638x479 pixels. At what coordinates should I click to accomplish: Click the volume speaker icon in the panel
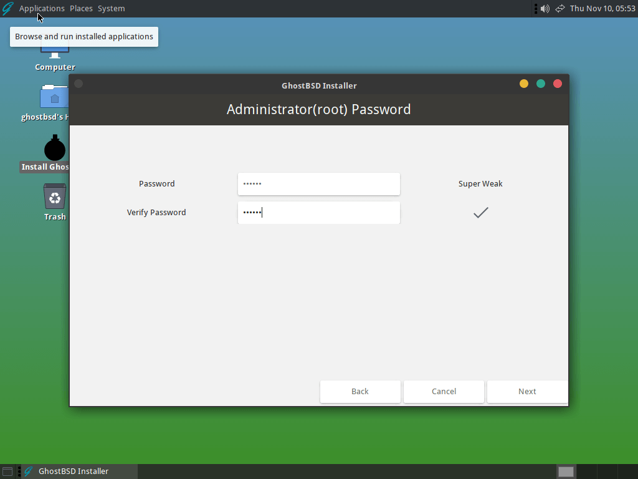tap(545, 8)
